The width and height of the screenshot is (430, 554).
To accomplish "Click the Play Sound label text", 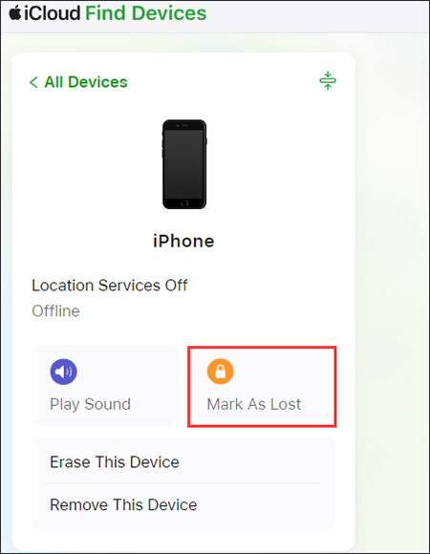I will pyautogui.click(x=90, y=404).
